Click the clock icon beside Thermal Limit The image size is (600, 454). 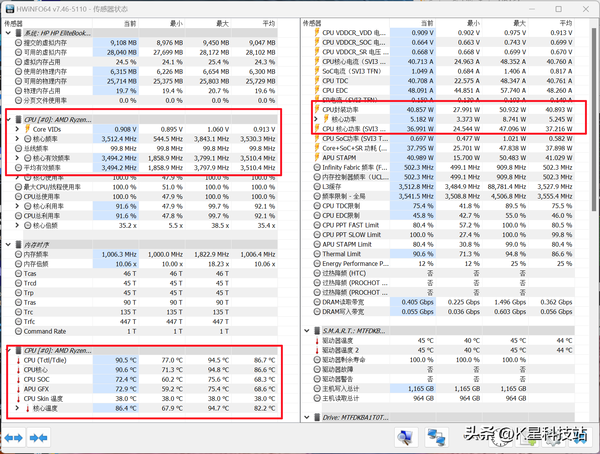(317, 254)
